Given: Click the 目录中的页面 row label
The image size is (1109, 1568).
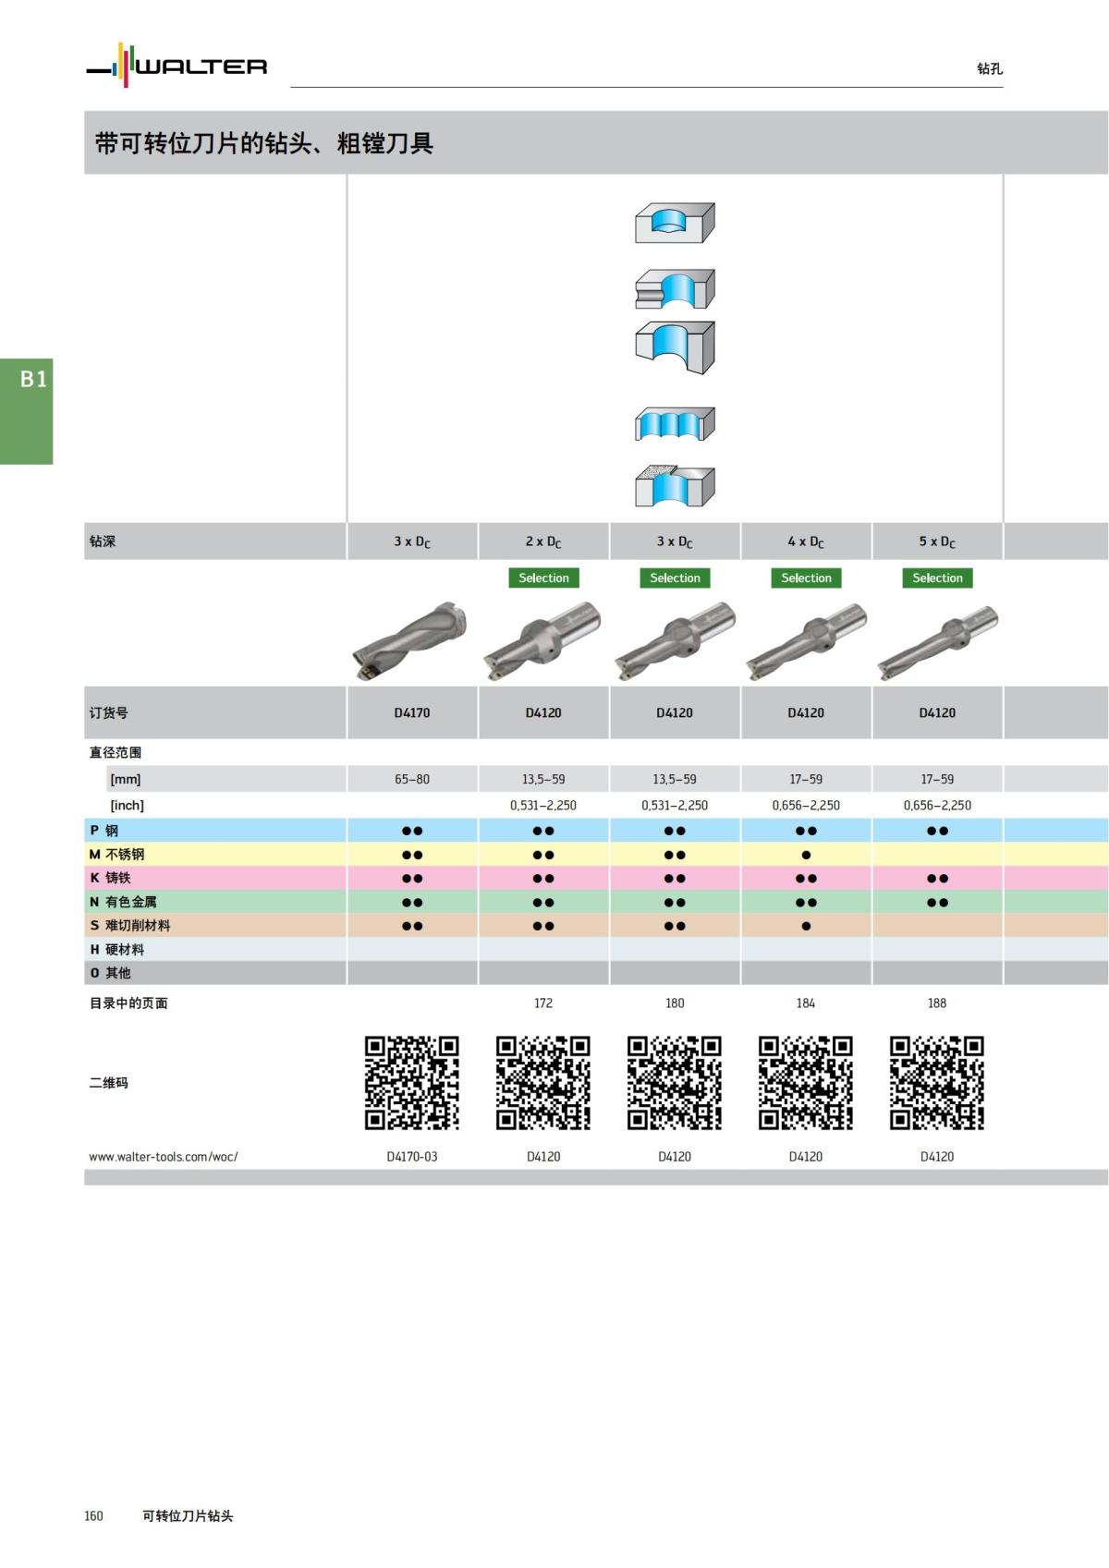Looking at the screenshot, I should pos(128,1003).
